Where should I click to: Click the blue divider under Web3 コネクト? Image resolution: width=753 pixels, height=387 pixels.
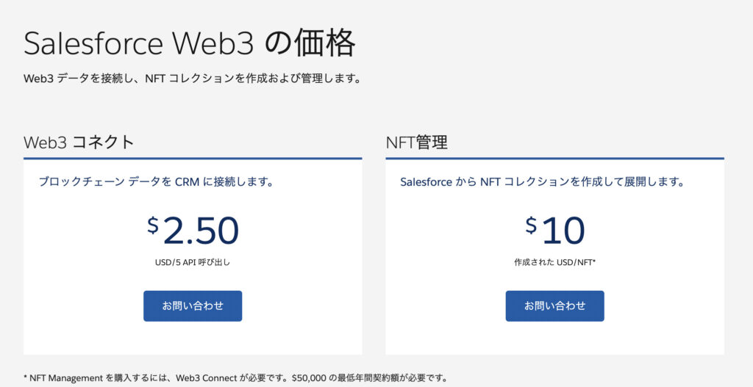(193, 158)
